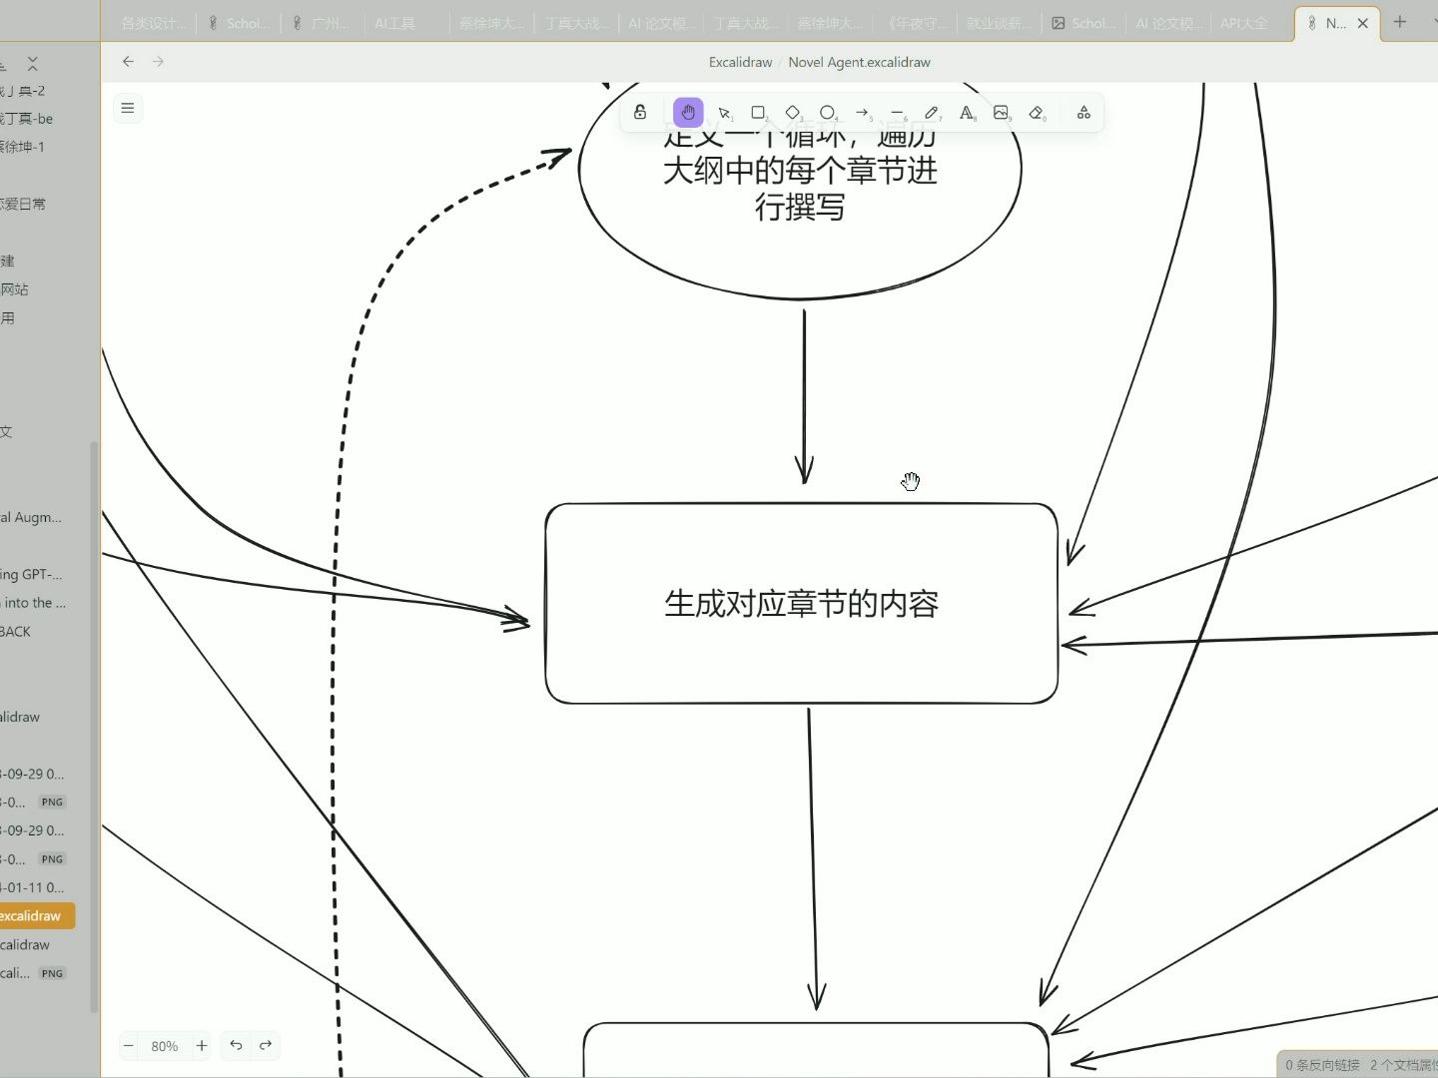This screenshot has height=1078, width=1438.
Task: Select the Pencil freedraw tool
Action: pos(932,113)
